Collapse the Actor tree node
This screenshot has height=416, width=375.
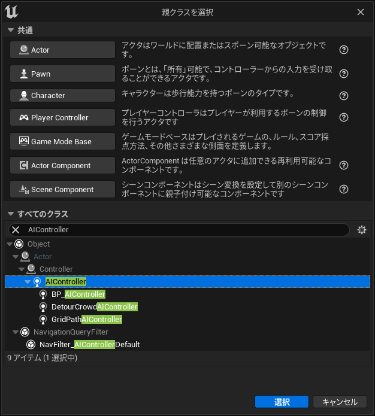[16, 257]
